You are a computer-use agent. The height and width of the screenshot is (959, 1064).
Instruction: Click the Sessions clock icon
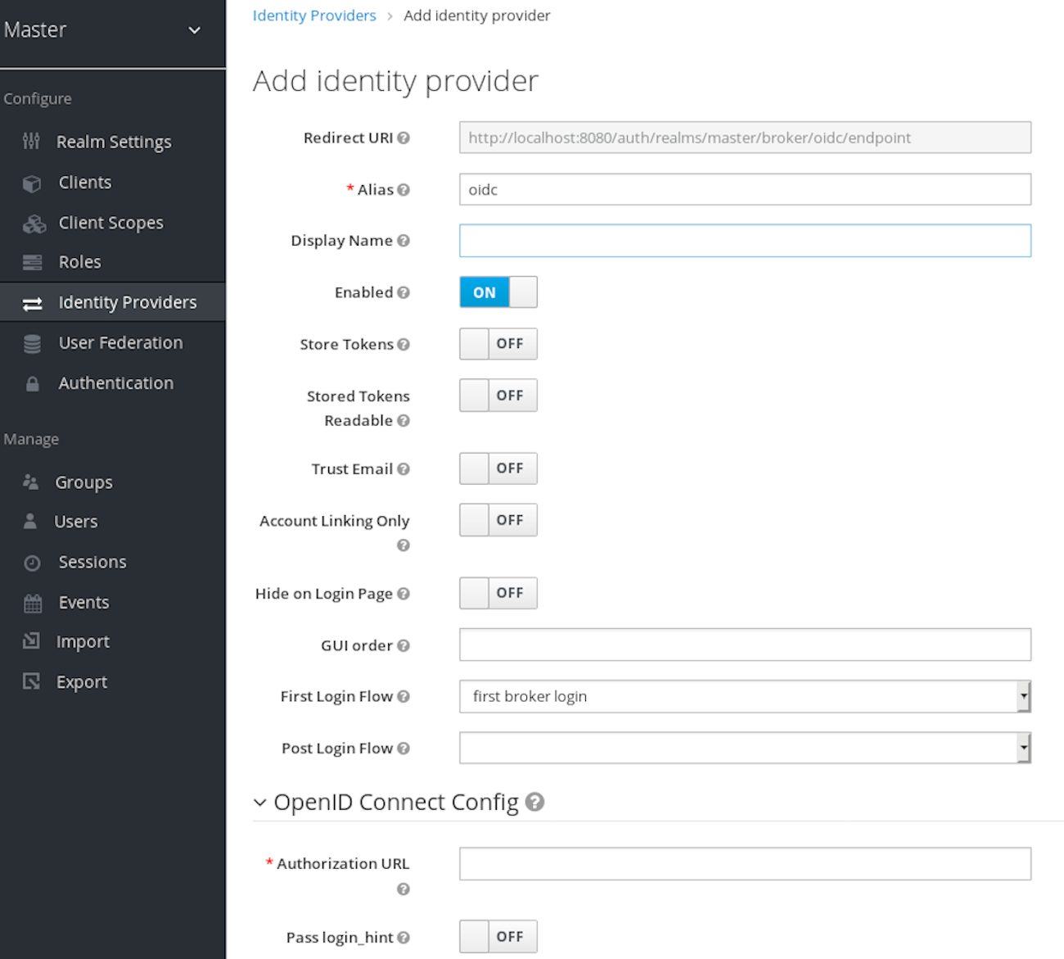[x=32, y=563]
